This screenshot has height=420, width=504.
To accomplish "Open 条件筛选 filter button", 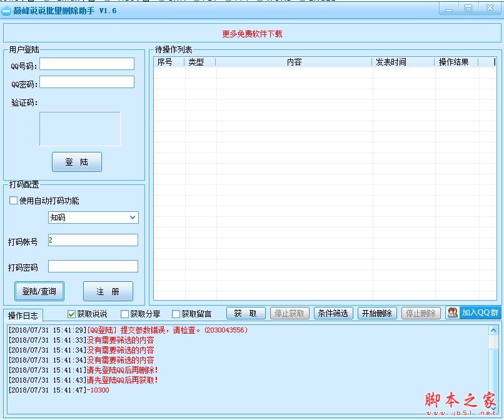I will click(333, 313).
